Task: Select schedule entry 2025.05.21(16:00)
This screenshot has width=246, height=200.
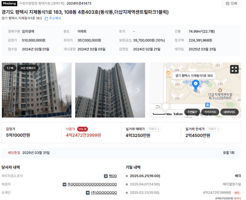Action: tap(145, 176)
